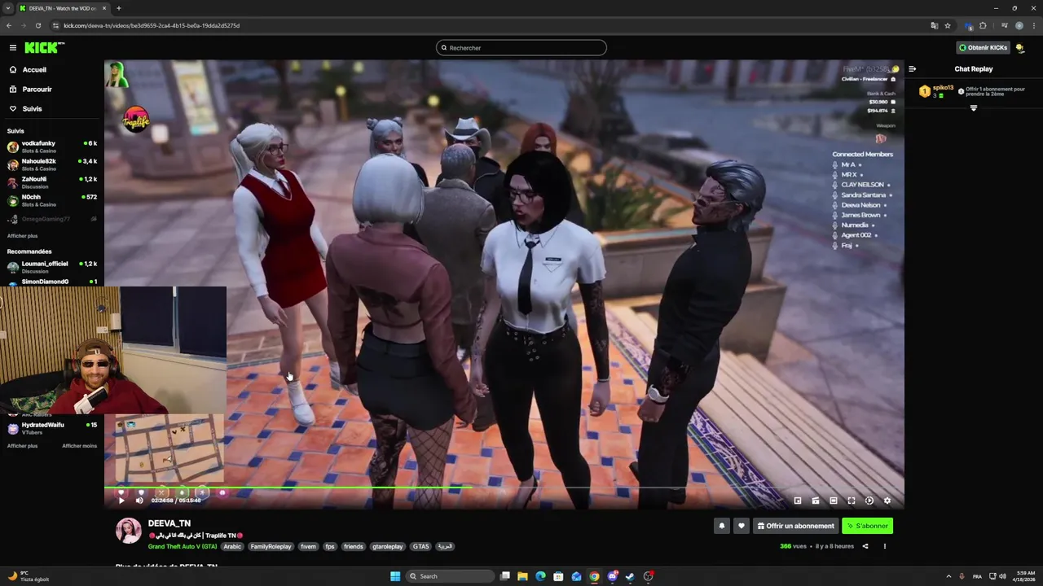The height and width of the screenshot is (586, 1043).
Task: Select the Arabic tag
Action: click(x=232, y=547)
